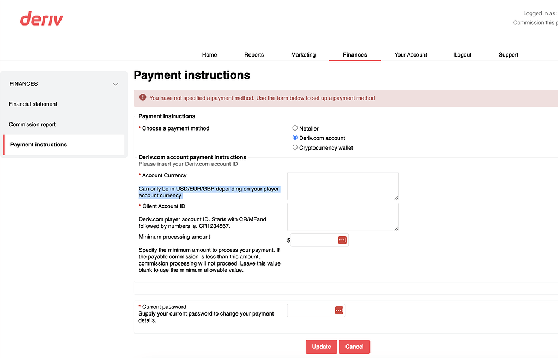Viewport: 558px width, 358px height.
Task: Open the Commission report page
Action: (32, 124)
